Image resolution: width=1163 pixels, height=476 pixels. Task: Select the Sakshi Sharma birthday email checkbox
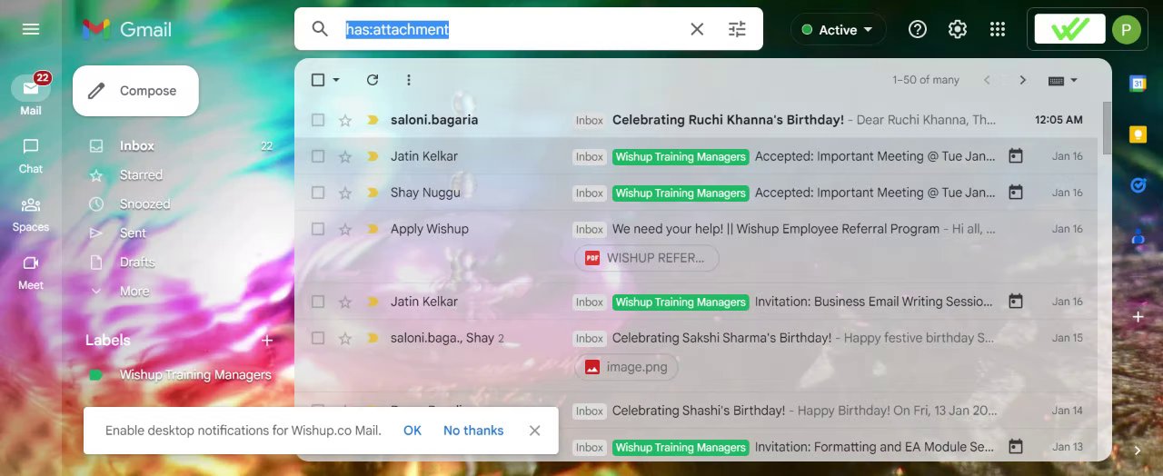click(x=318, y=338)
